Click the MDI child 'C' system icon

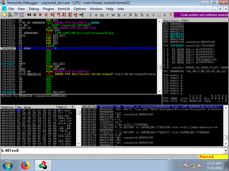pos(4,9)
